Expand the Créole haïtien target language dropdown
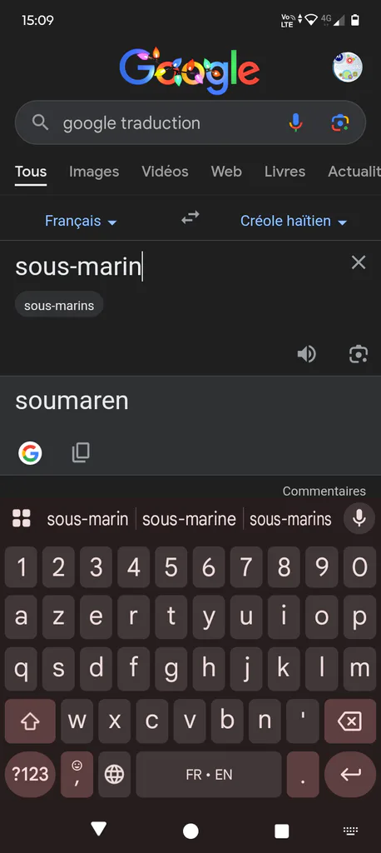Viewport: 381px width, 853px height. (x=294, y=221)
